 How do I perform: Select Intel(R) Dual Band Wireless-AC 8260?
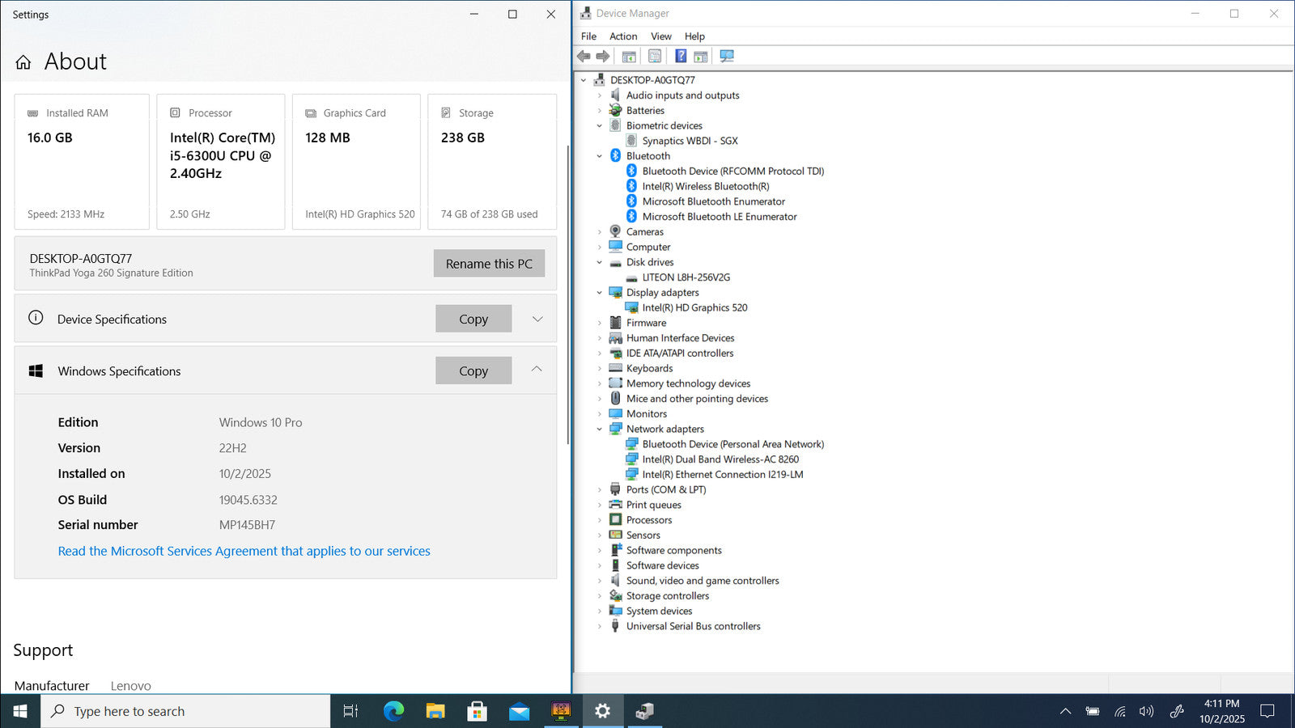click(x=720, y=459)
